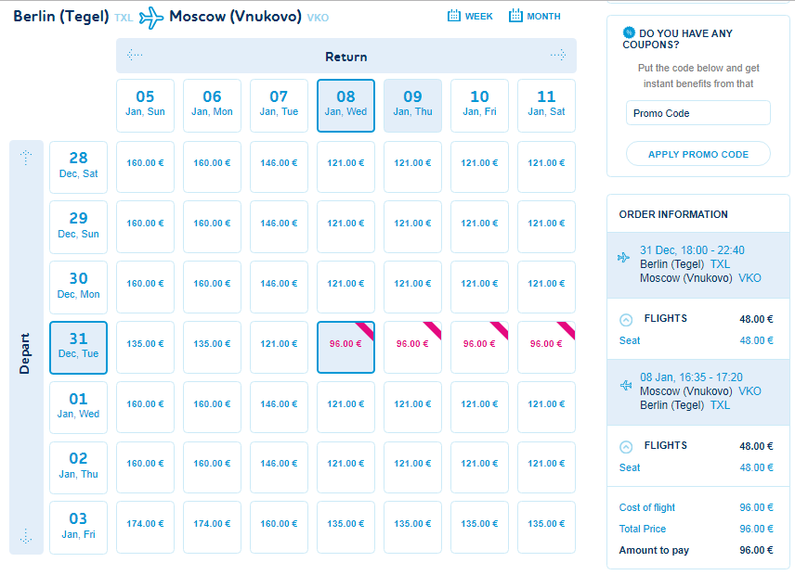Collapse the outbound FLIGHTS price section
Viewport: 795px width, 575px height.
pyautogui.click(x=626, y=320)
